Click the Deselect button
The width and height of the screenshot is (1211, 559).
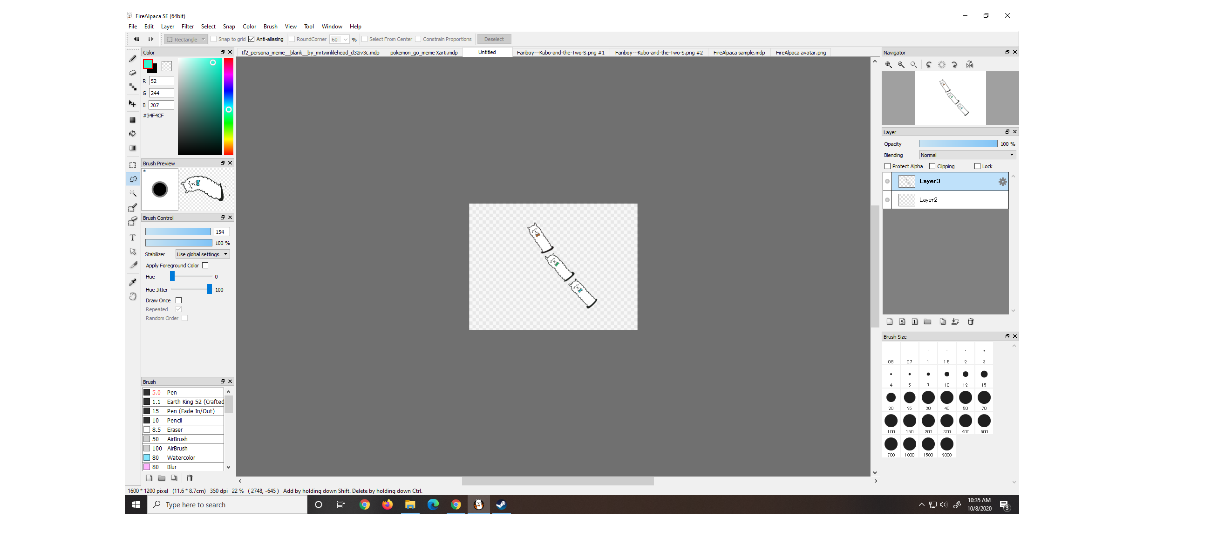point(494,39)
